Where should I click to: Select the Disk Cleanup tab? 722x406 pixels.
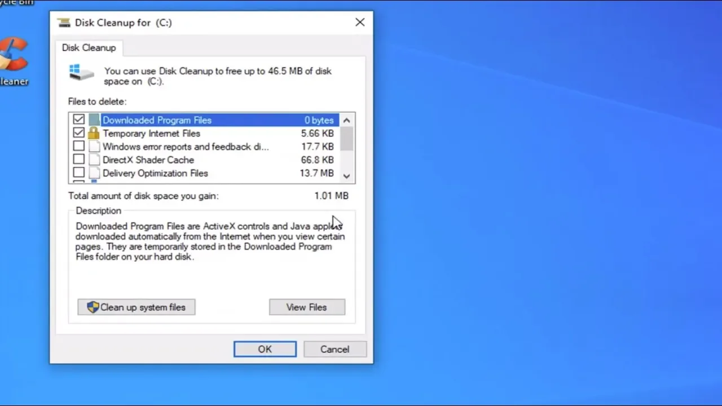point(89,48)
